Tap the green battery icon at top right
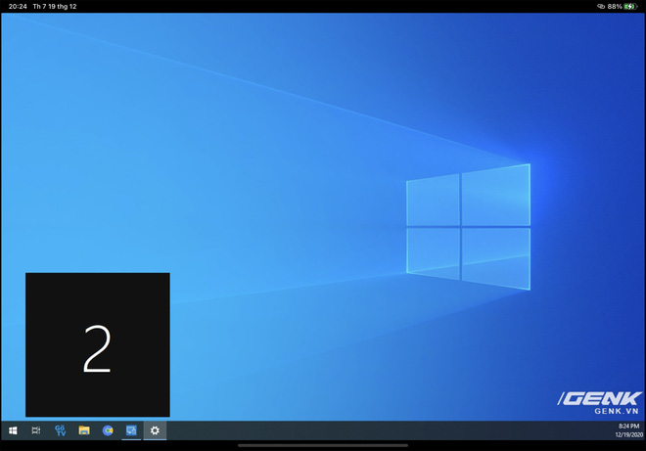 click(631, 7)
